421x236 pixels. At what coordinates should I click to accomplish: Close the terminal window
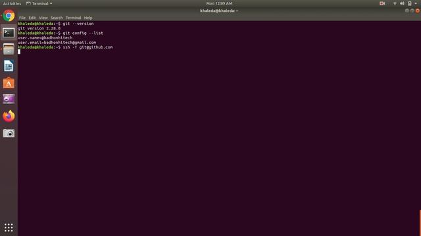coord(418,10)
